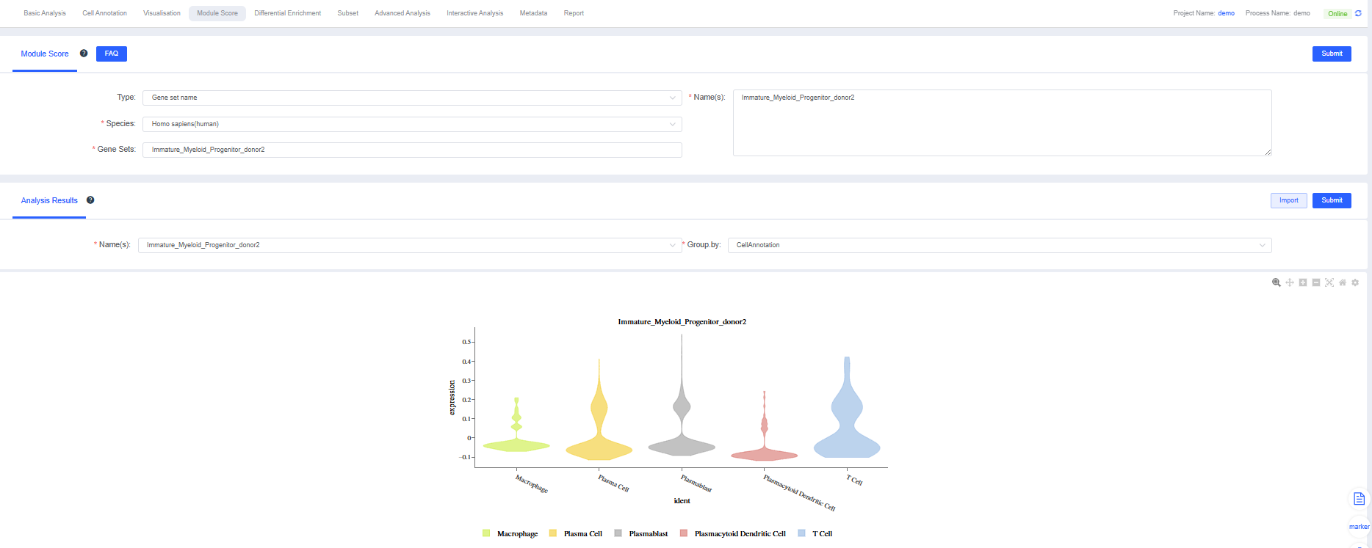Switch to Differential Enrichment tab

coord(287,13)
